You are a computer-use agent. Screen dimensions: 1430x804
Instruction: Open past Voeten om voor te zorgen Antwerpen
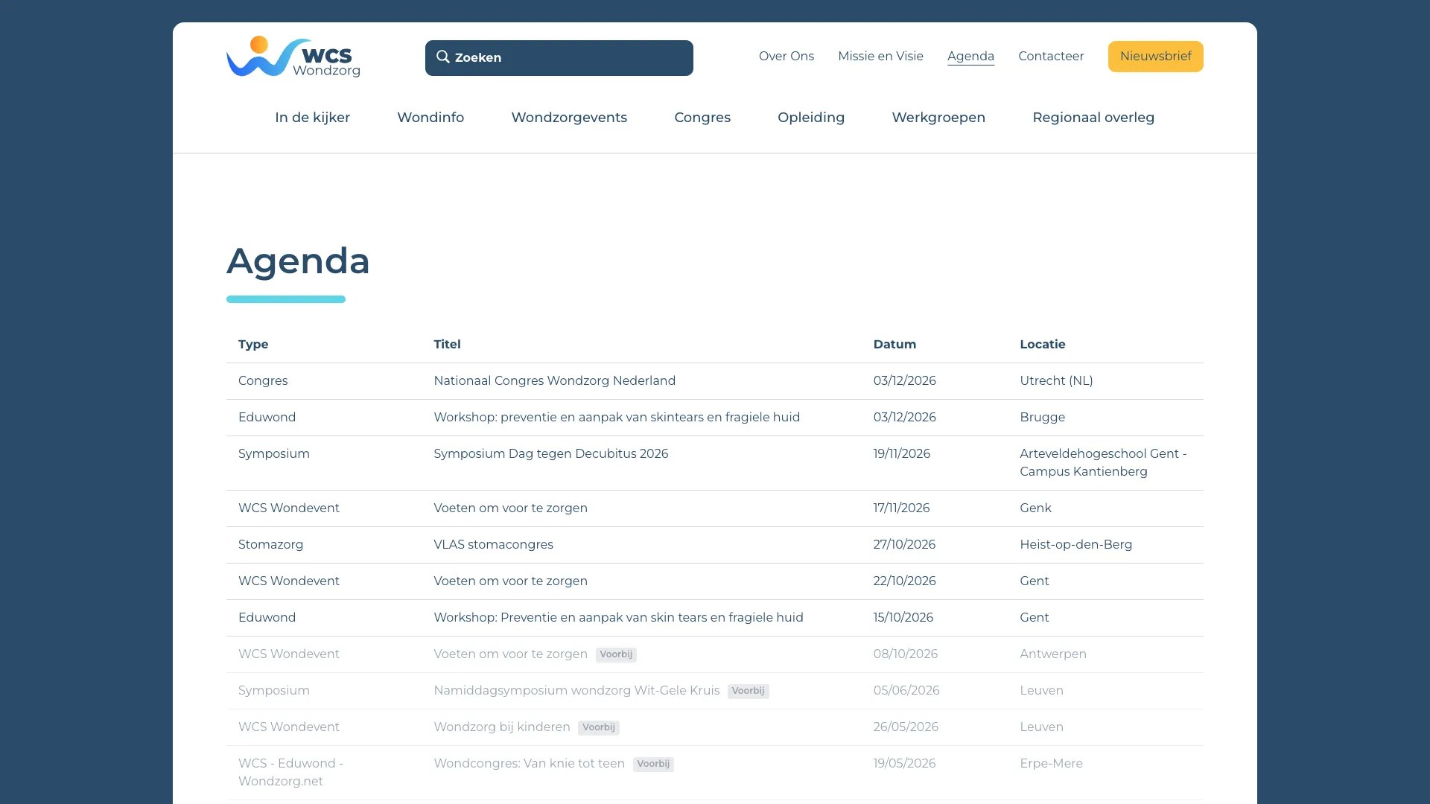(510, 654)
